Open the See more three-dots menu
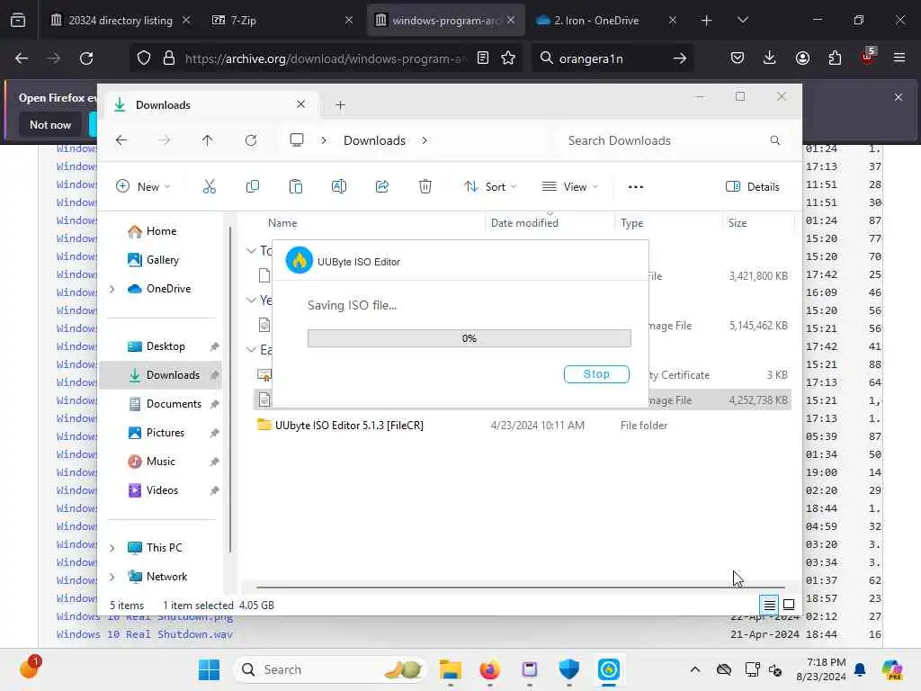This screenshot has width=921, height=691. pyautogui.click(x=636, y=187)
